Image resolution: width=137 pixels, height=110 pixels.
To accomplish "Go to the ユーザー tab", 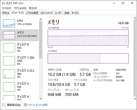I will coord(58,13).
